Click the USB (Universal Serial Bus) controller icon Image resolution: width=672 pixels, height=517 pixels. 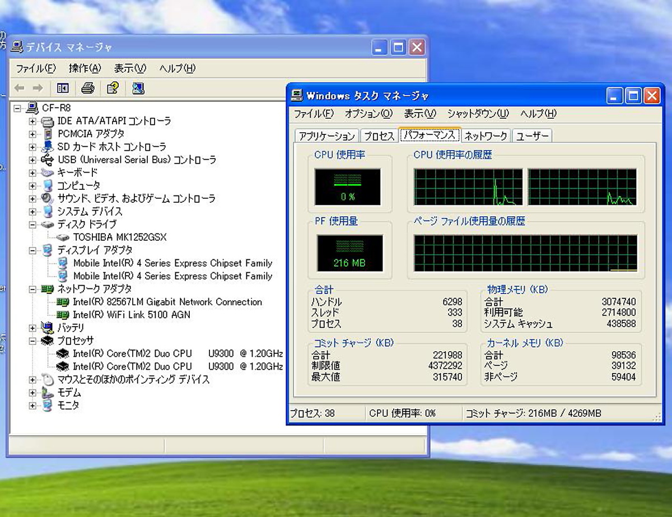(48, 160)
